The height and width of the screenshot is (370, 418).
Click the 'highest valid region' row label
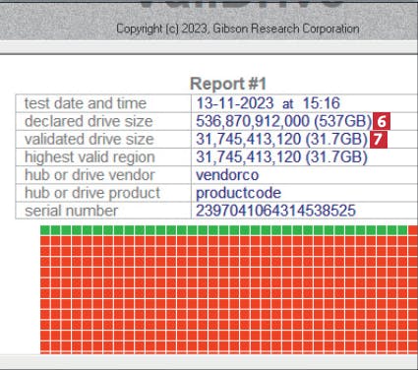click(x=90, y=156)
